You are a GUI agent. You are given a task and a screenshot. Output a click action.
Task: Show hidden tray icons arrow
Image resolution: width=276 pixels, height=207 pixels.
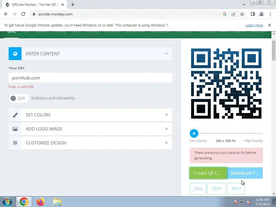pyautogui.click(x=229, y=202)
